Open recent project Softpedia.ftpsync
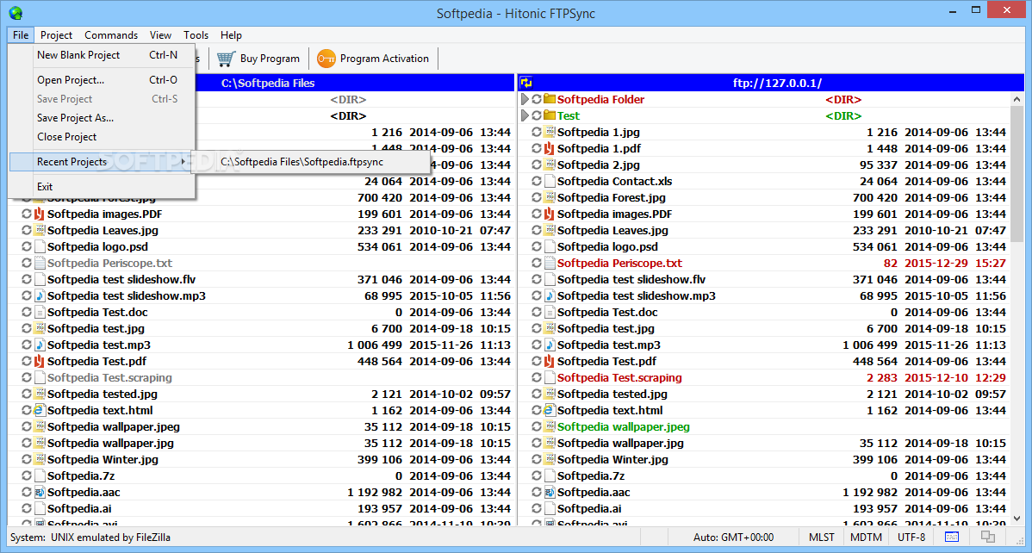 tap(311, 162)
